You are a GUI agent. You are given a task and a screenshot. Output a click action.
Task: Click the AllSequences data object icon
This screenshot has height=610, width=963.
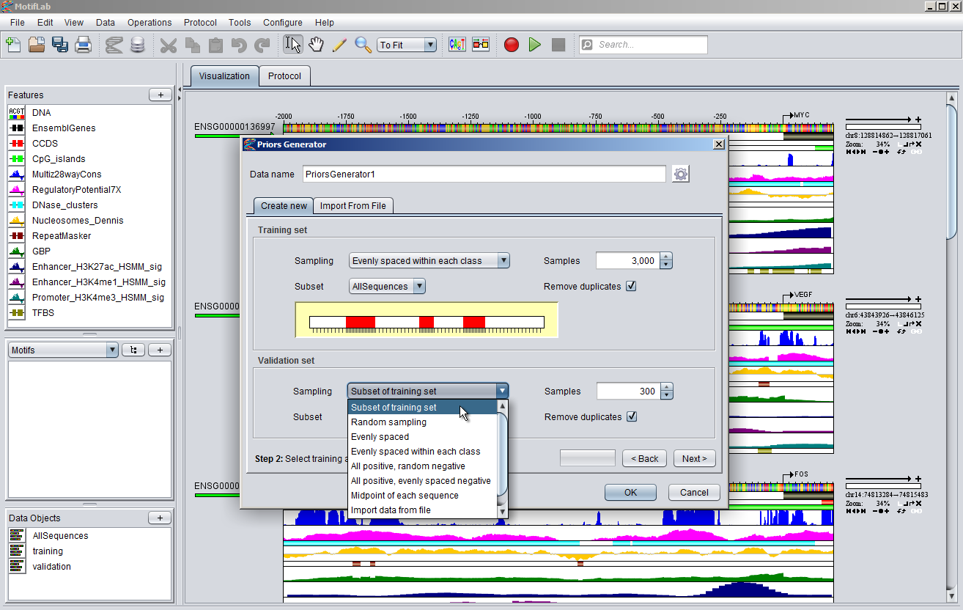point(17,536)
